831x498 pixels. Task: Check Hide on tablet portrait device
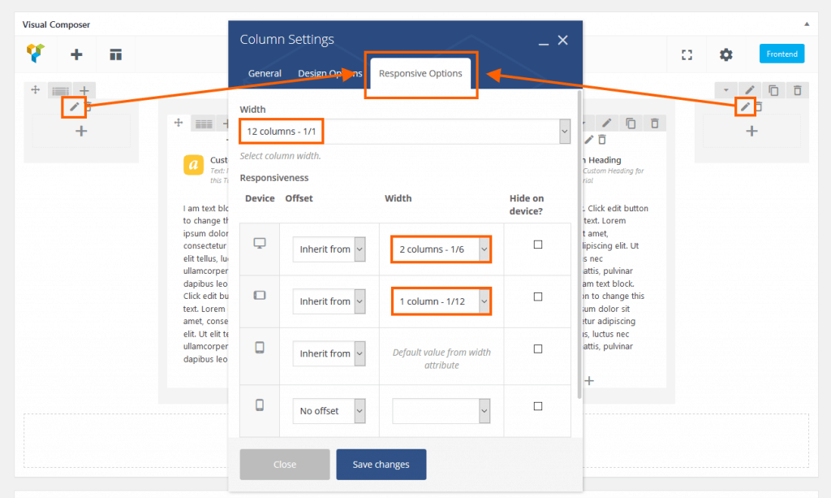click(x=538, y=349)
